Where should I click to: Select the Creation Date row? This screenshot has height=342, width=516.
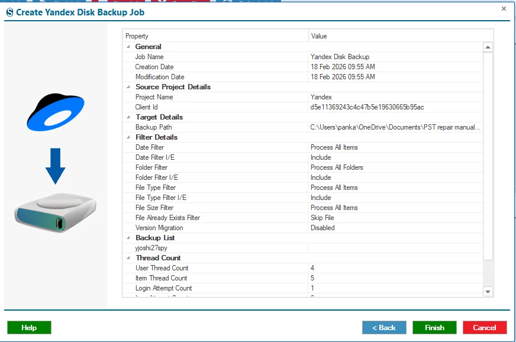303,67
